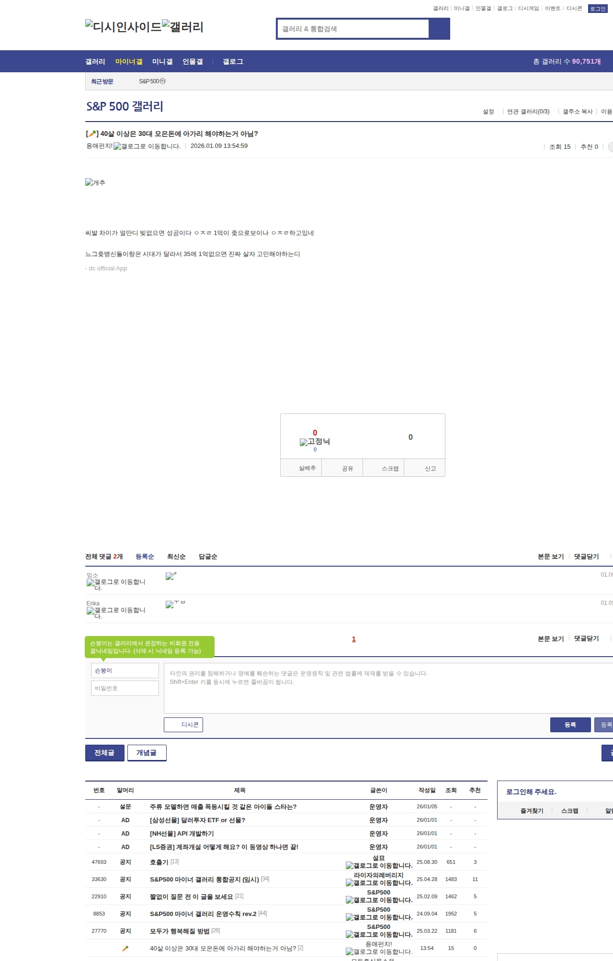The image size is (613, 961).
Task: Sort comments by 답글순
Action: [x=208, y=557]
